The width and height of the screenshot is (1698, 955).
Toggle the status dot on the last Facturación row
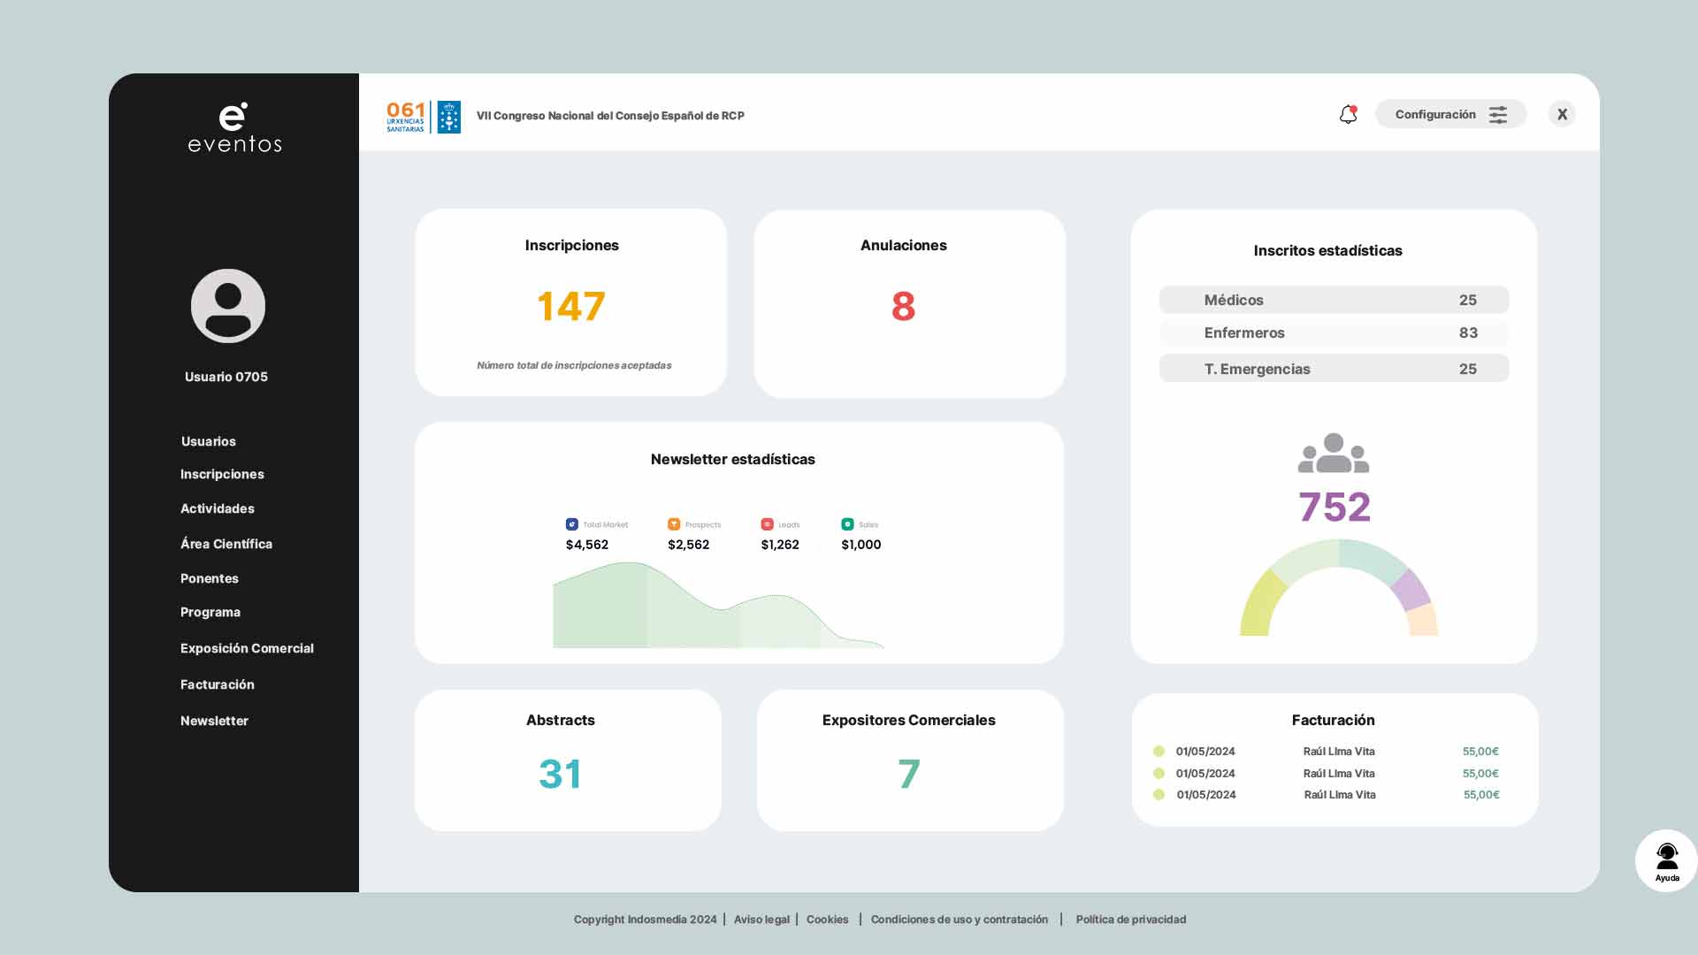click(x=1159, y=794)
